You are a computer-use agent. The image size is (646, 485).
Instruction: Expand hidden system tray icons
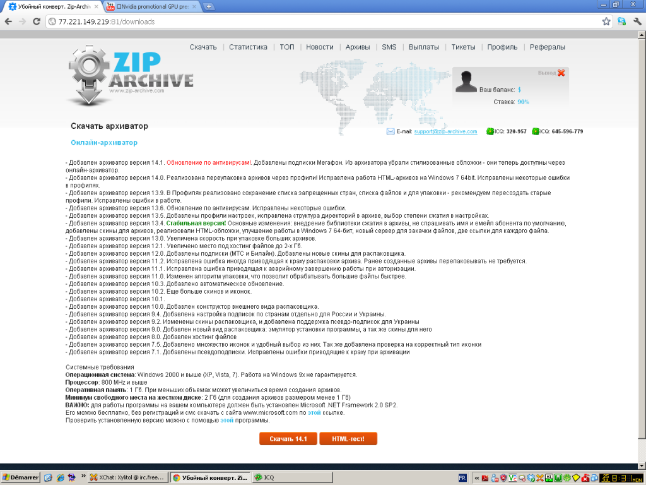coord(477,478)
